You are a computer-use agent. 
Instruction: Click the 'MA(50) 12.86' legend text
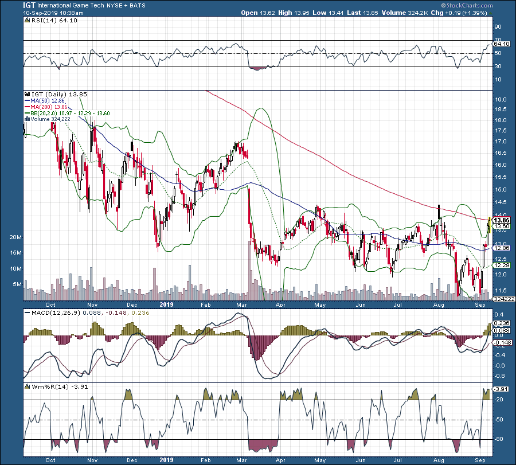48,101
